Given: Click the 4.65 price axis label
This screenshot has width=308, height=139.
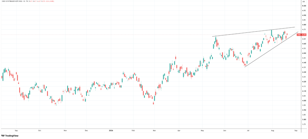Looking at the screenshot, I should (x=304, y=39).
